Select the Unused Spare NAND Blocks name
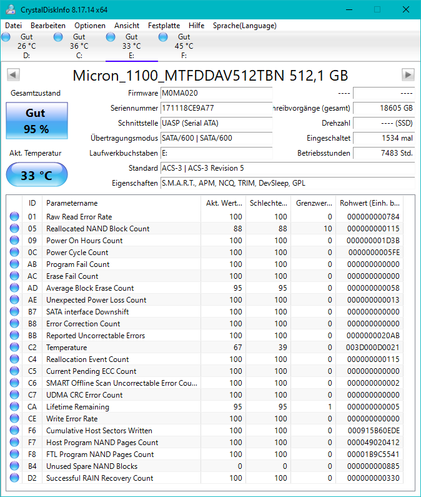Image resolution: width=421 pixels, height=497 pixels. point(92,466)
